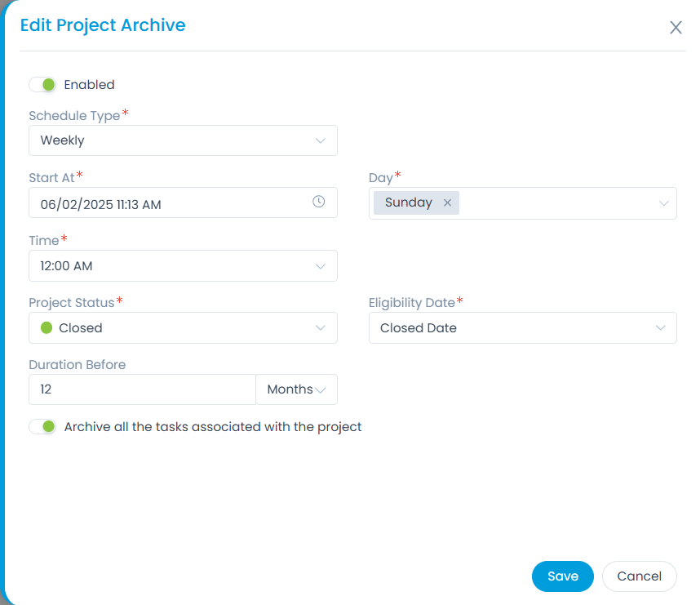Click the chevron arrow in the Day field
This screenshot has height=605, width=700.
pos(664,203)
